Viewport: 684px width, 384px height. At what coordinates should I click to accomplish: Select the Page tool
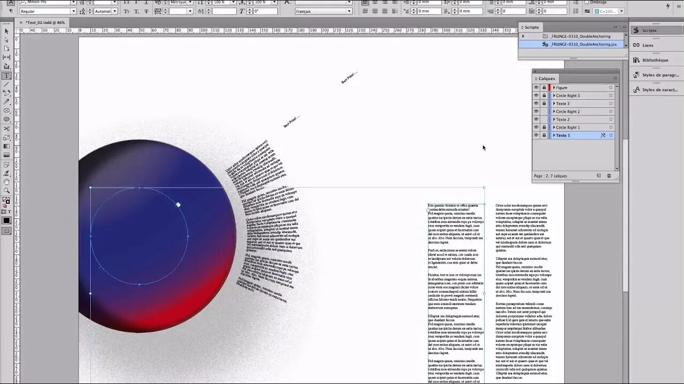pos(6,49)
